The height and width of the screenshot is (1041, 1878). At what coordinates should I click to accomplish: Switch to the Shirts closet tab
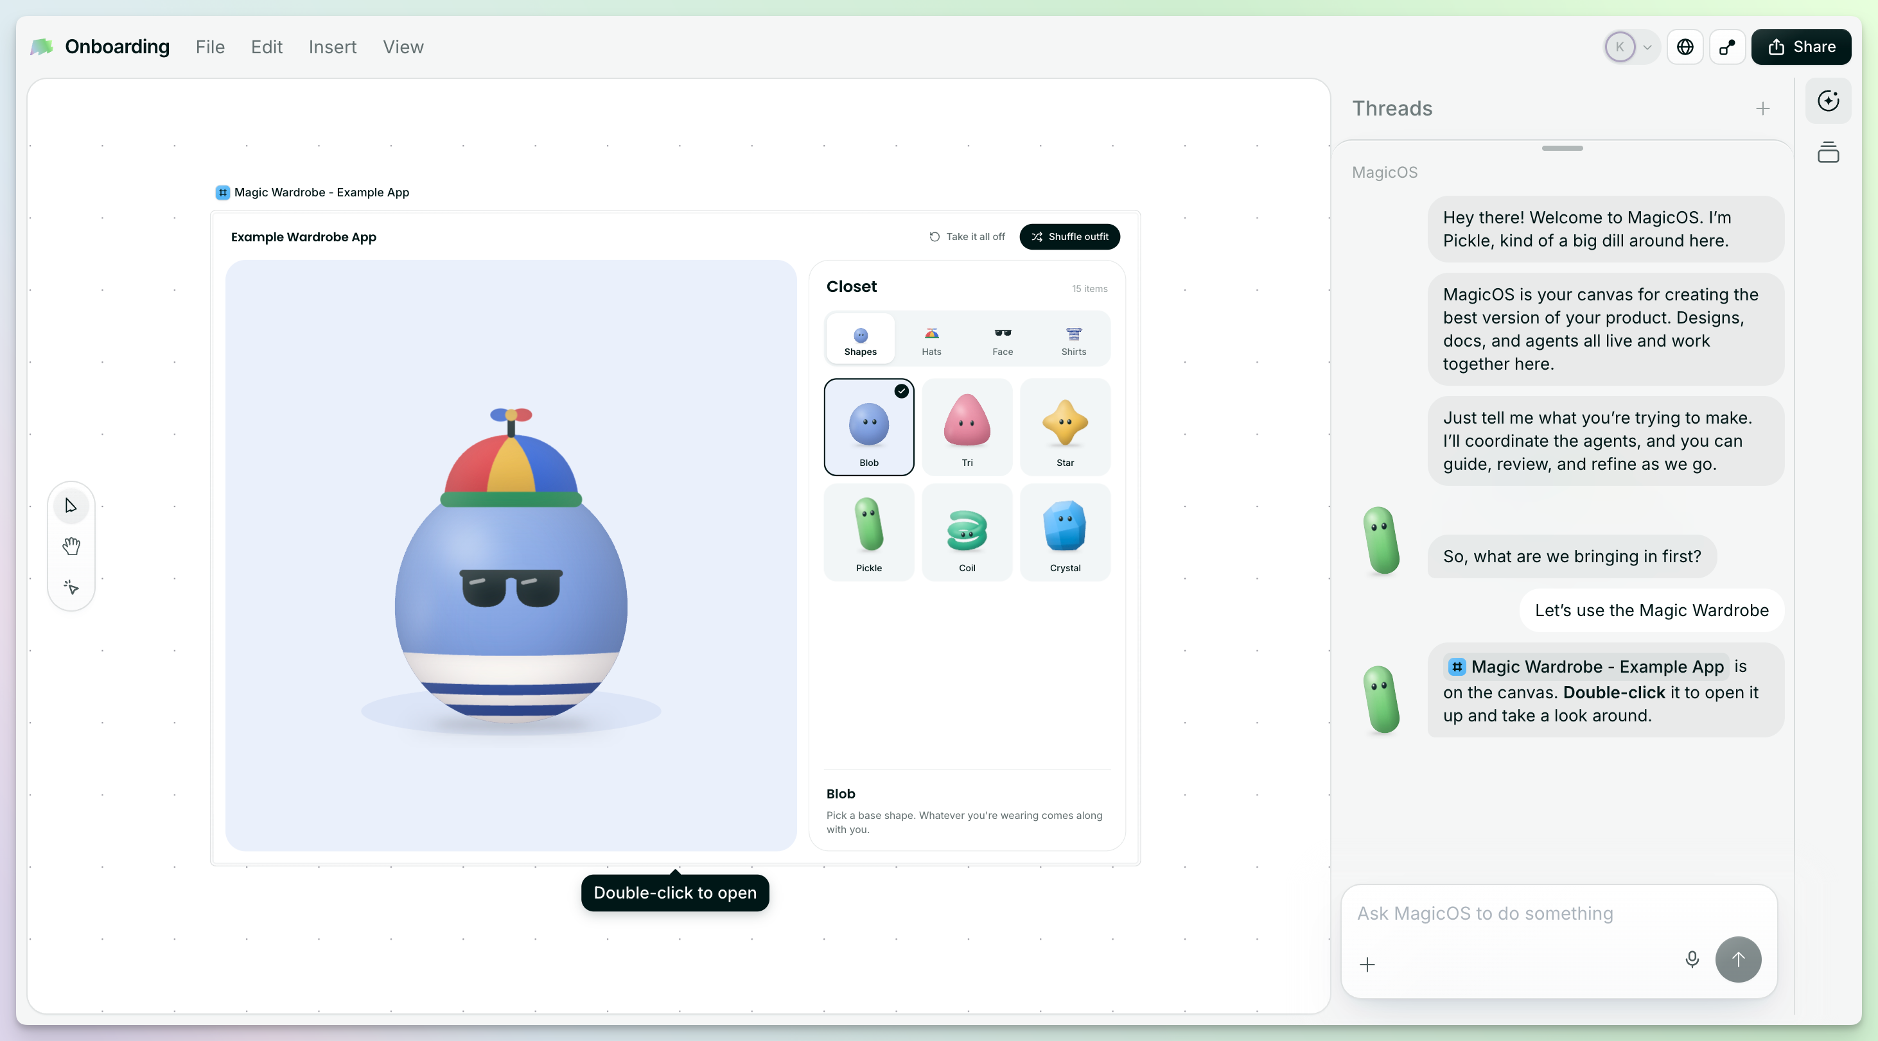point(1073,340)
